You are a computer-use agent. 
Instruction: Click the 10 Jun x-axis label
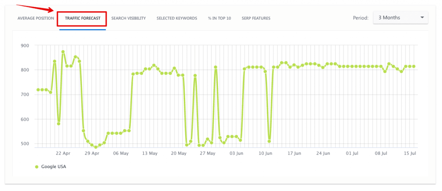coord(265,153)
